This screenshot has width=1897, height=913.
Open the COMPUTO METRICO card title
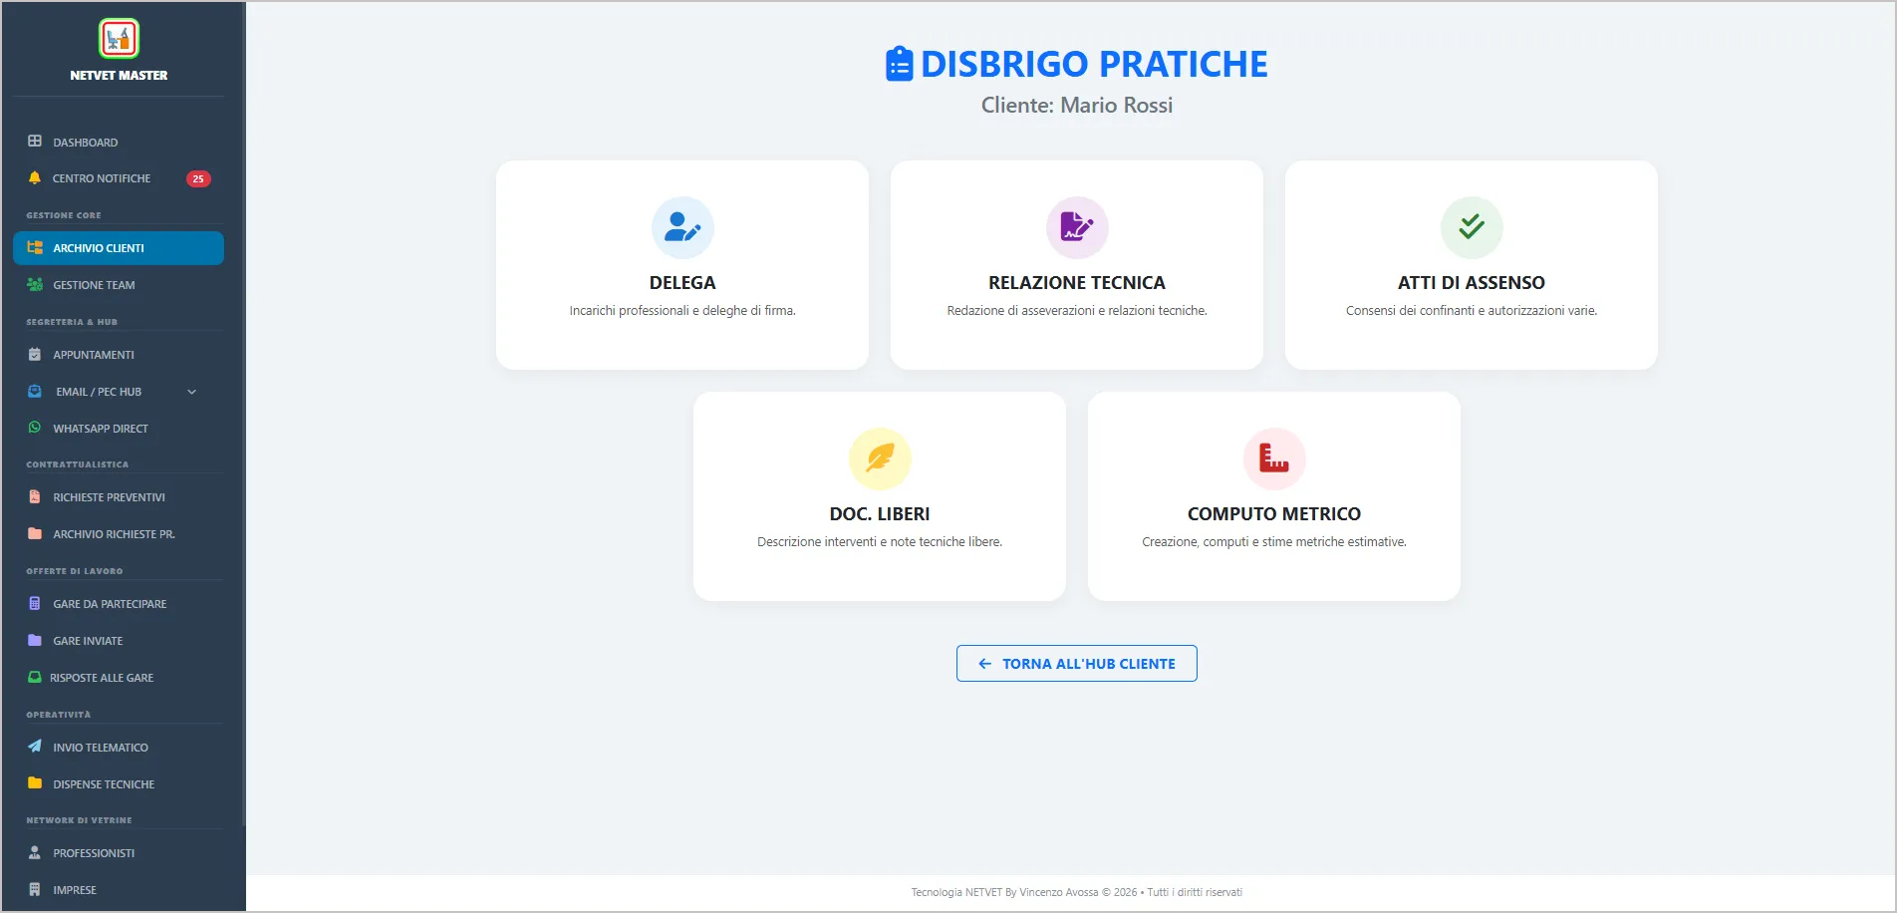pos(1274,514)
